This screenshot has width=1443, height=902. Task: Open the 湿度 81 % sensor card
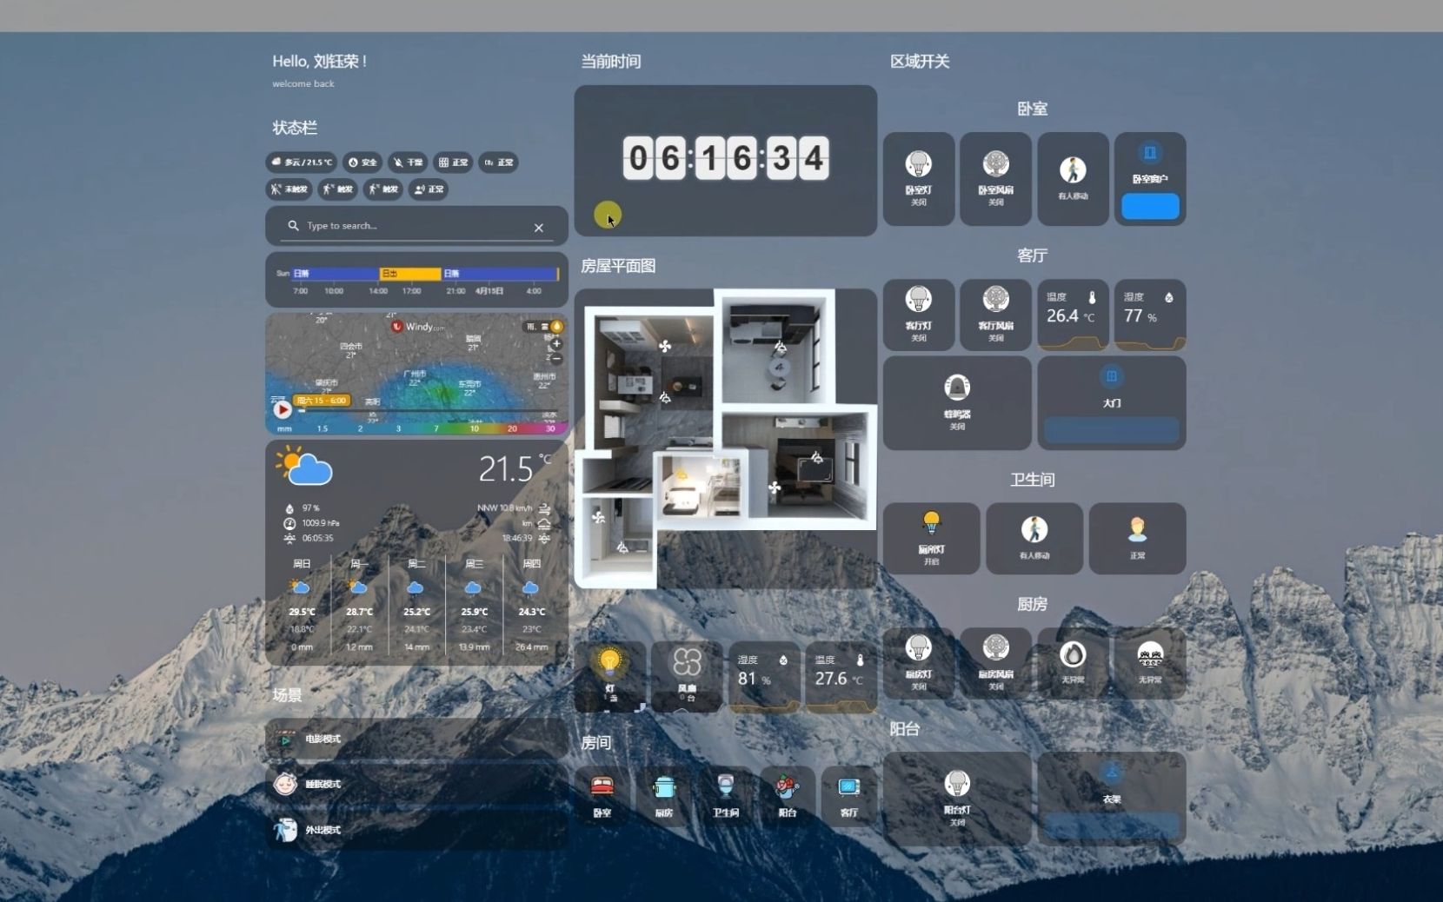(764, 677)
